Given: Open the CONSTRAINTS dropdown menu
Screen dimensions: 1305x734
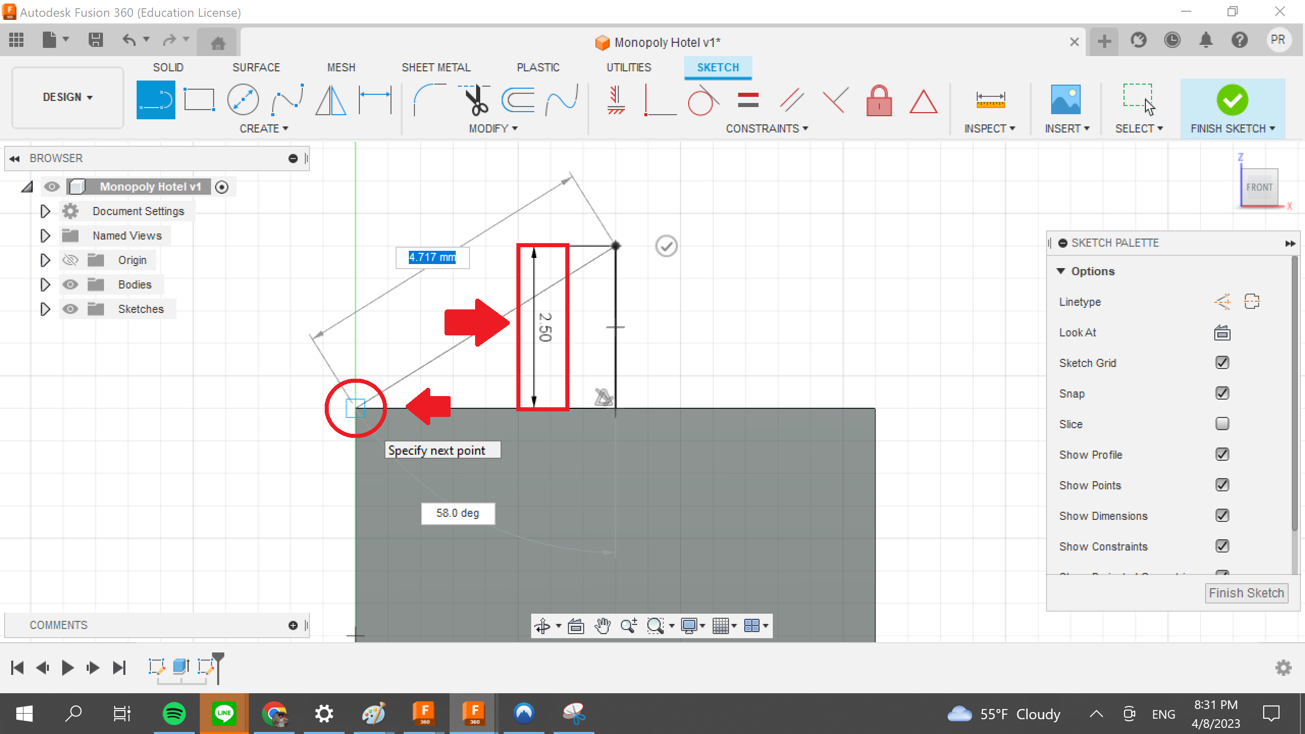Looking at the screenshot, I should tap(767, 128).
